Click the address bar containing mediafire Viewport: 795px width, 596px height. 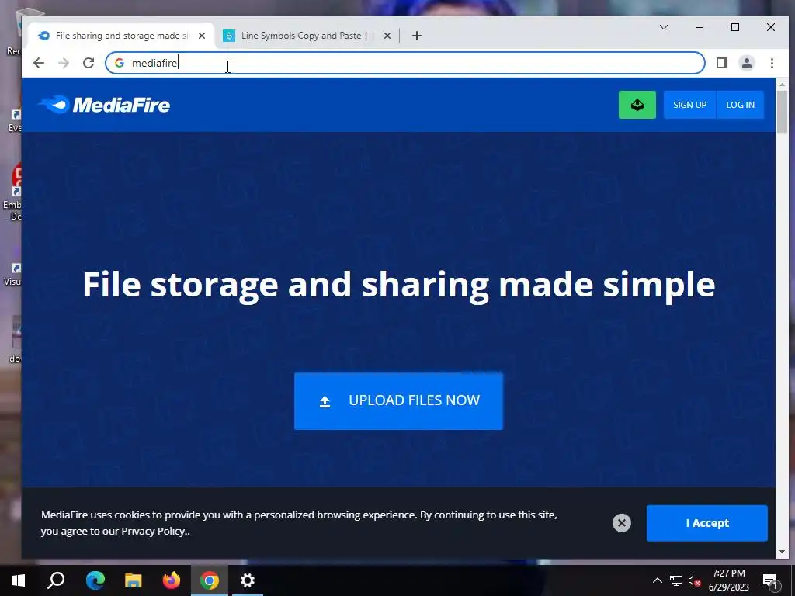point(405,63)
